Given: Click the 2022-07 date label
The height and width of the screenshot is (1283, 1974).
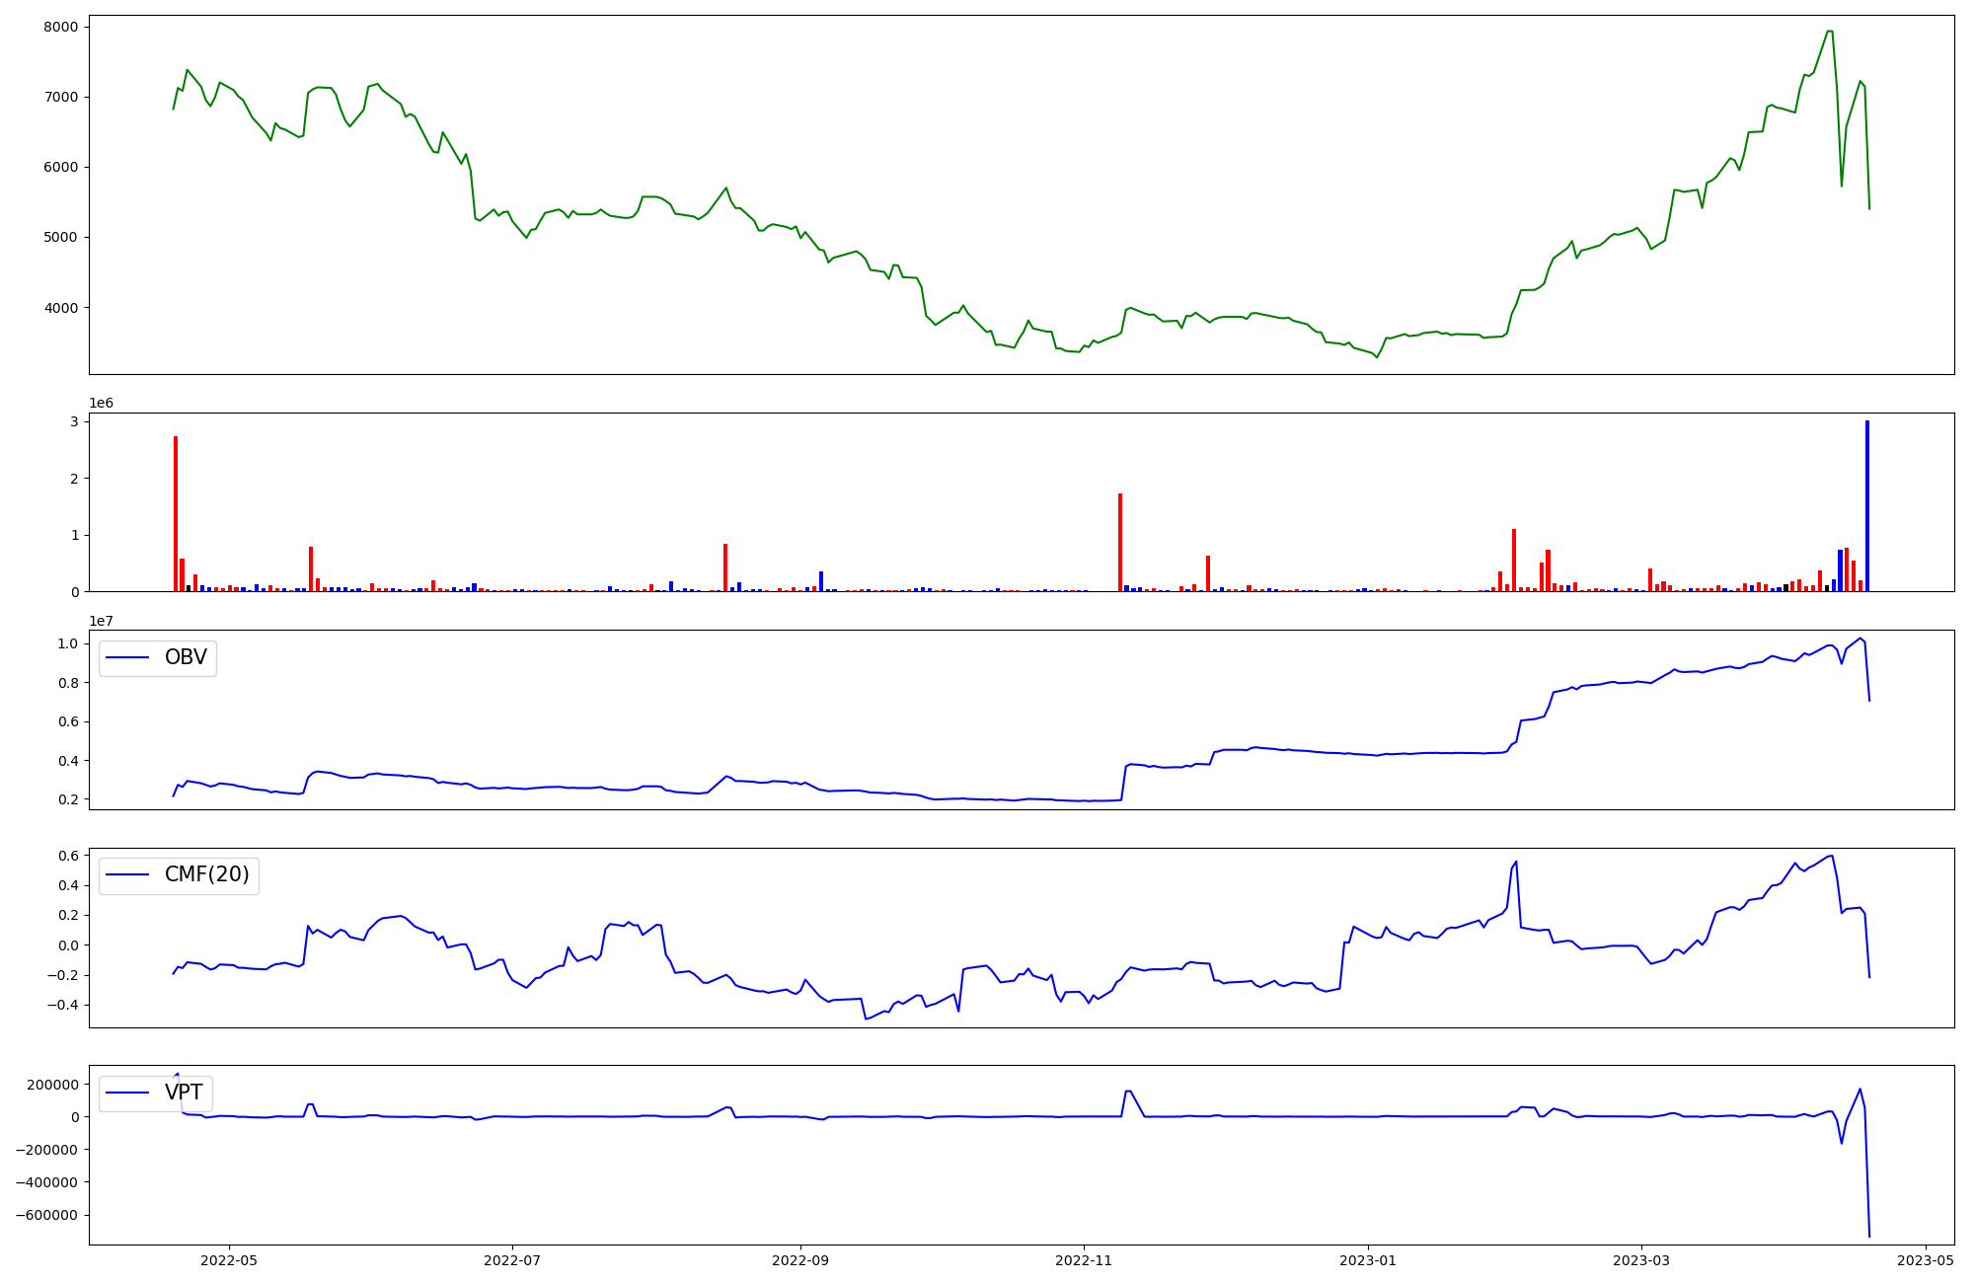Looking at the screenshot, I should coord(513,1260).
